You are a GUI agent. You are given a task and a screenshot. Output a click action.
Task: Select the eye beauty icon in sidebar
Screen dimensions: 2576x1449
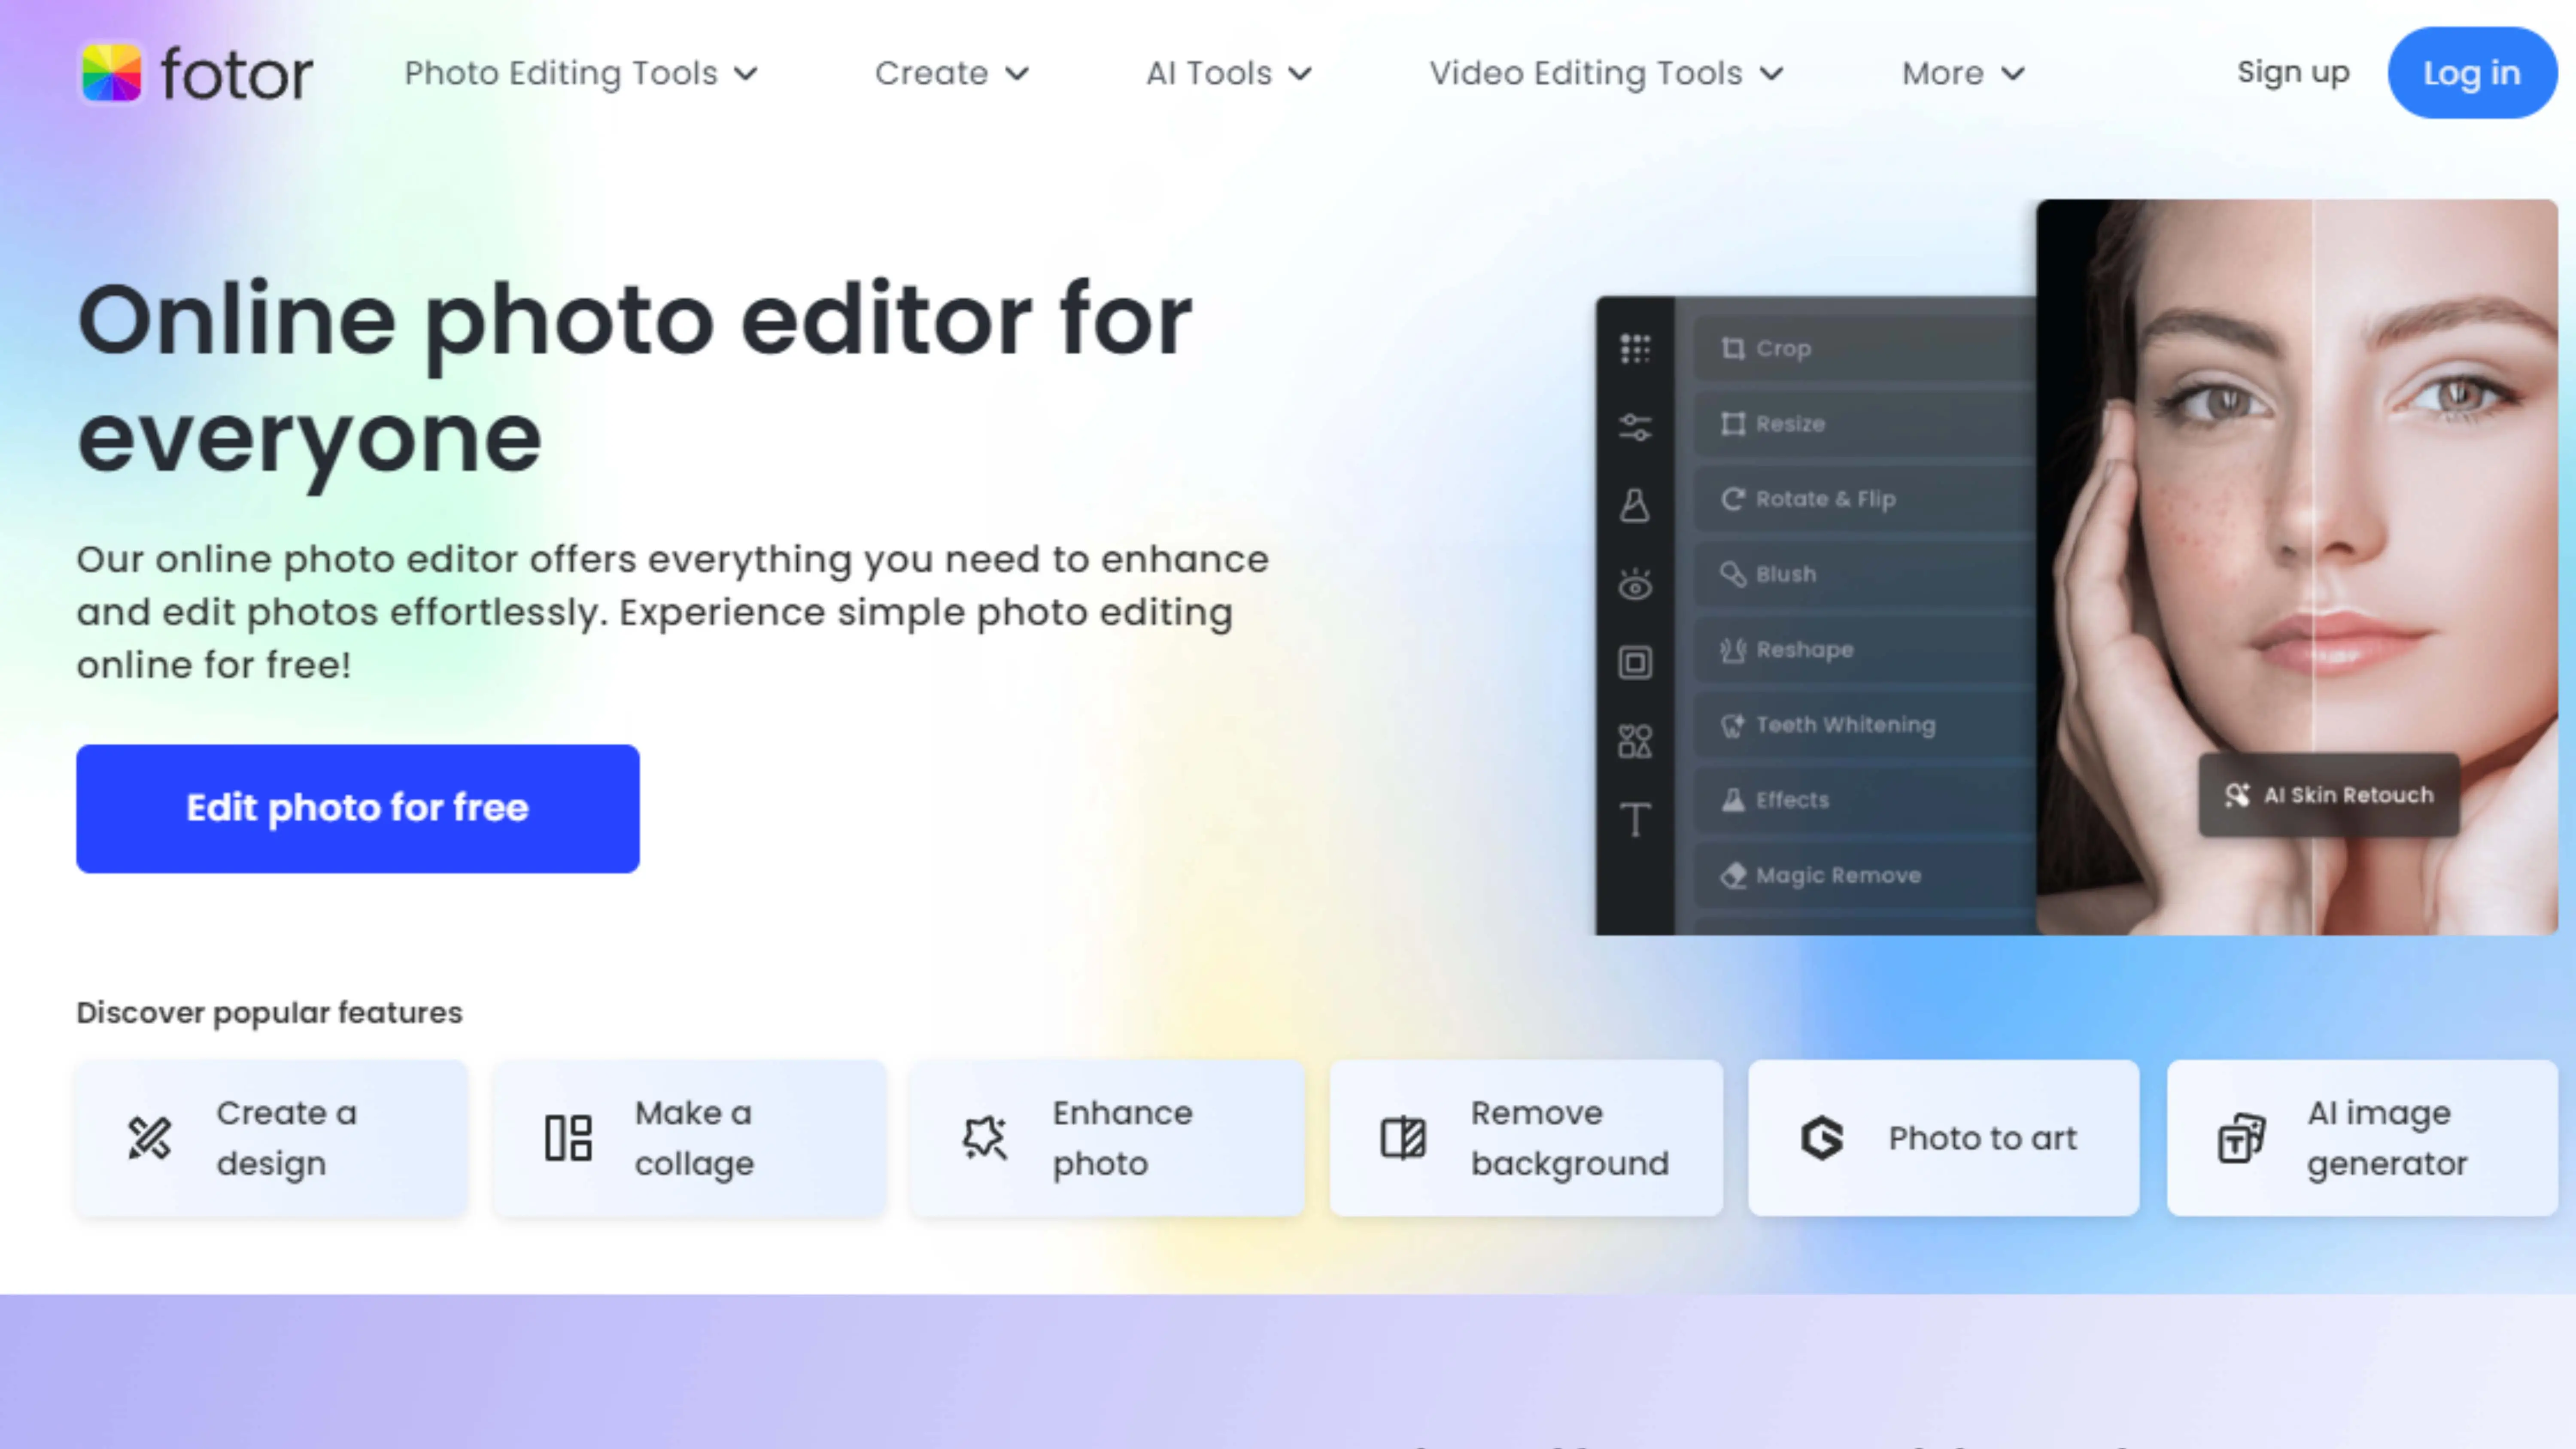[1635, 584]
